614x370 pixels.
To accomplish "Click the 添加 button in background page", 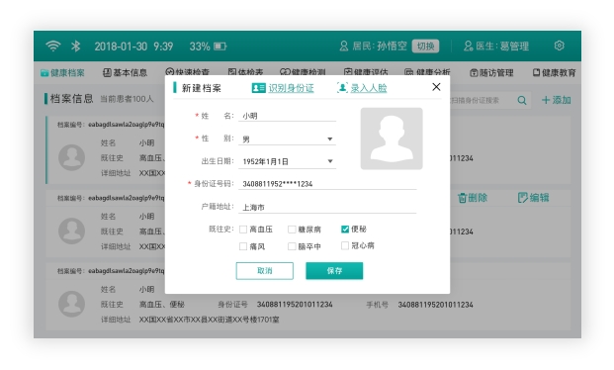I will tap(557, 100).
